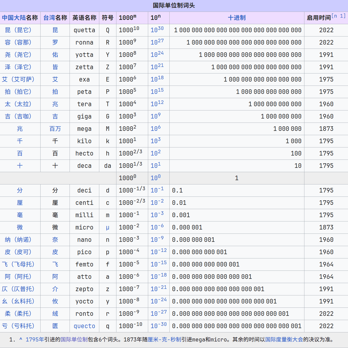348x348 pixels.
Task: Click the 10^3 power link
Action: [x=156, y=141]
